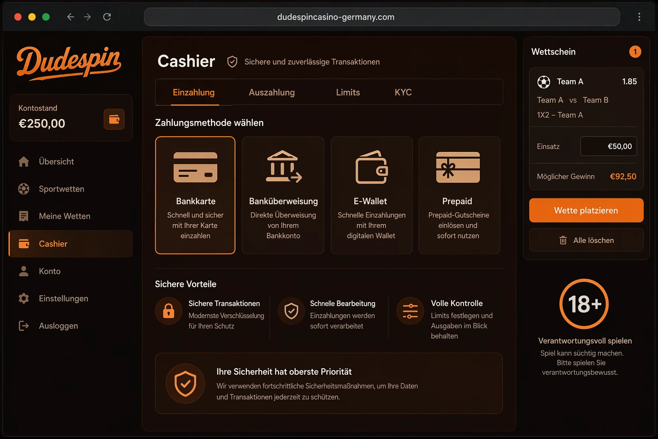658x439 pixels.
Task: Click the shield icon for Schnelle Bearbeitung
Action: (x=291, y=311)
